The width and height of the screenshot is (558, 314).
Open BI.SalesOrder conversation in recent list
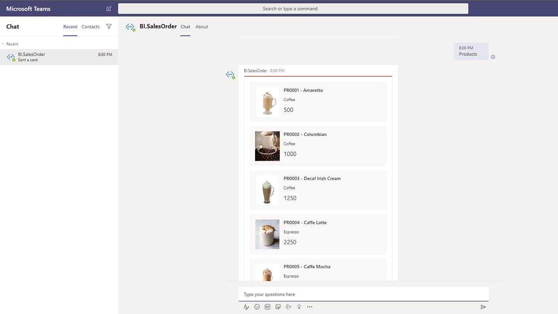(59, 57)
